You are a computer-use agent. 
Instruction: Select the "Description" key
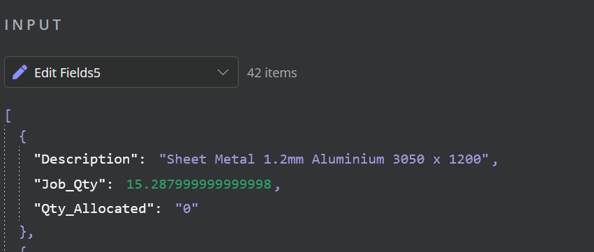pyautogui.click(x=87, y=159)
